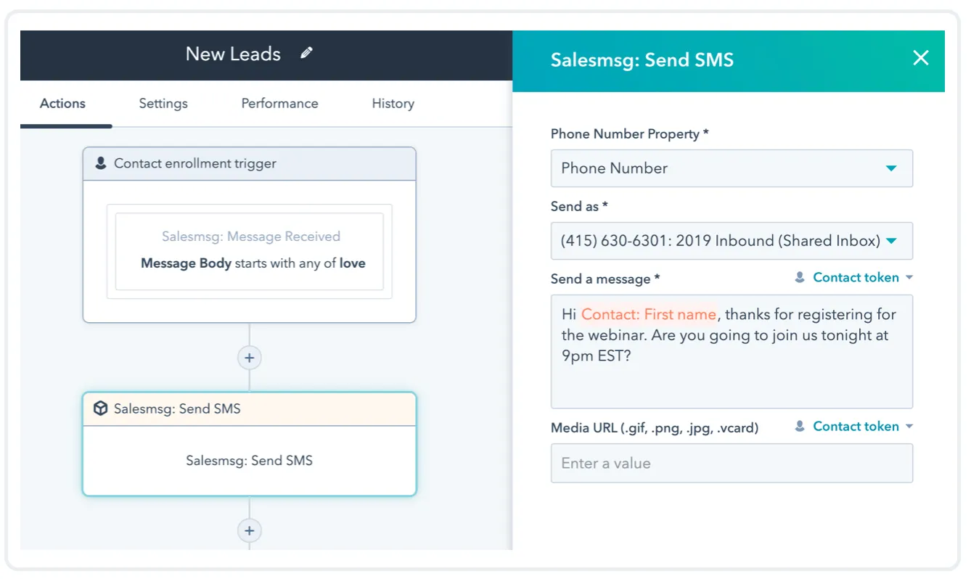
Task: Click the contact icon beside Contact token for Media URL
Action: [800, 426]
